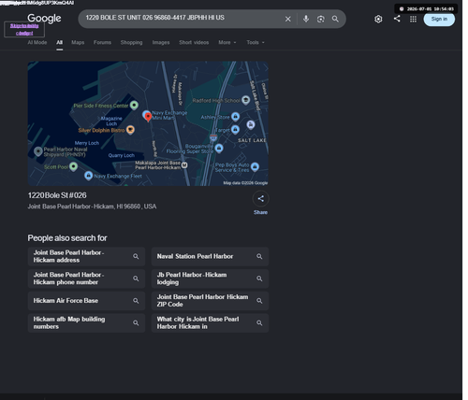Submit search with the magnifying glass icon

click(335, 19)
